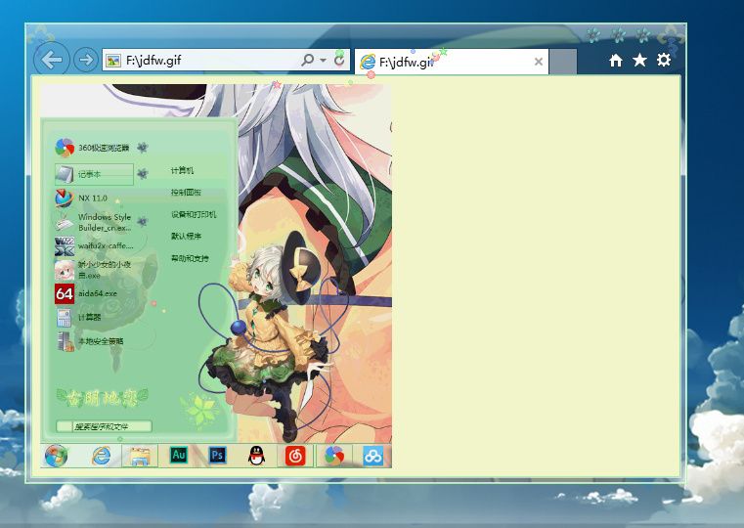
Task: Click the Windows Start orb in image
Action: [x=56, y=456]
